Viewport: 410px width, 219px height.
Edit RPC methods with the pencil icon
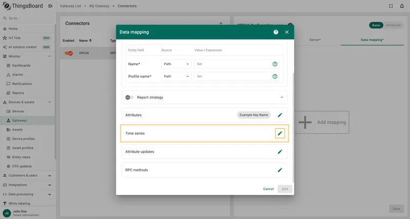tap(280, 170)
